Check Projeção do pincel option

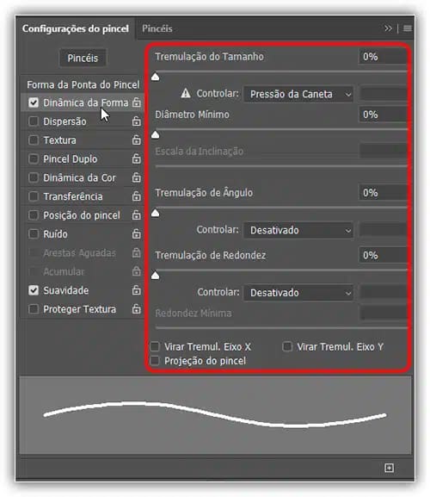(155, 360)
